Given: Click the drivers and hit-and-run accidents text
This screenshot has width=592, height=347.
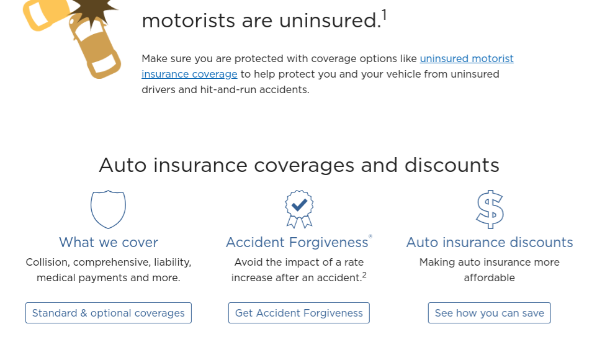Looking at the screenshot, I should tap(225, 89).
